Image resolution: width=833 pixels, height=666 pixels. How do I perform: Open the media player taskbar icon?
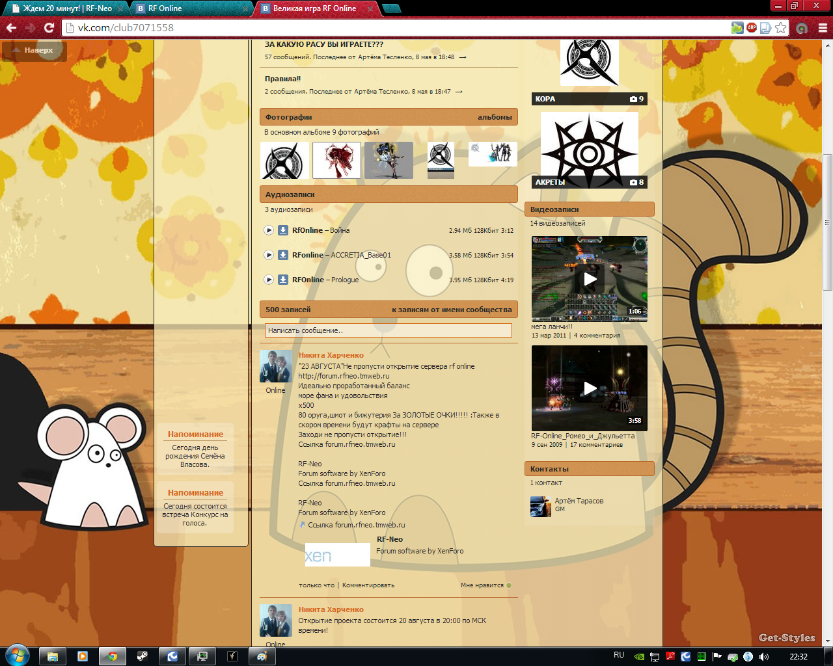[83, 656]
